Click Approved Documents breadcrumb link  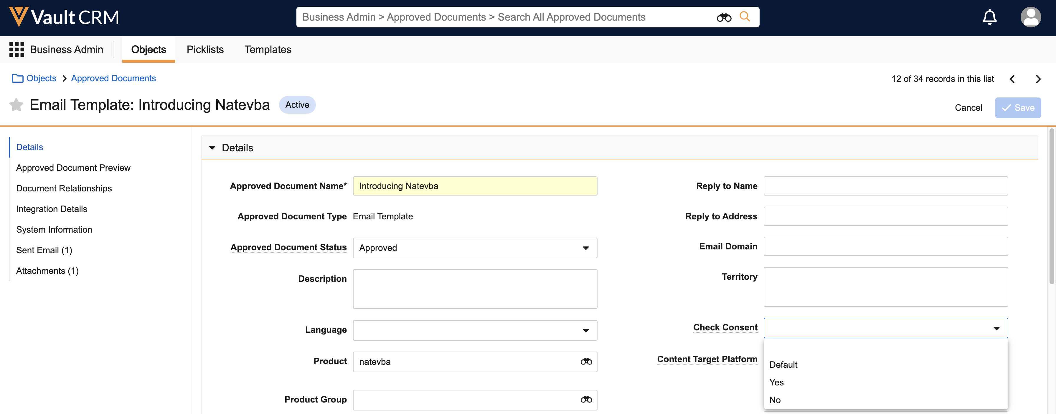(x=113, y=78)
